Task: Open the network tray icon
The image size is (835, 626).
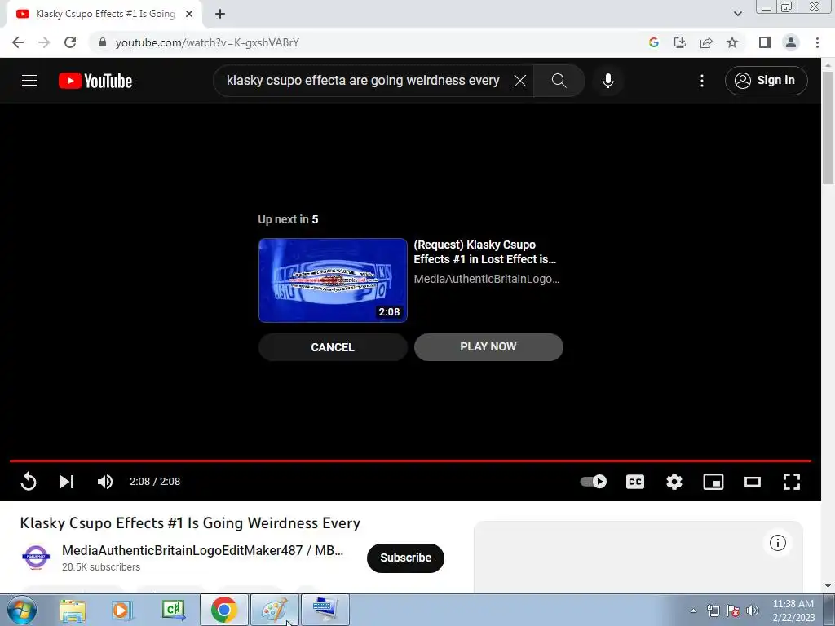Action: [x=713, y=611]
